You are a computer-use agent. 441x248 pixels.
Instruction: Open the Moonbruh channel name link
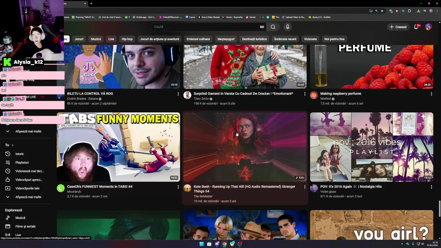point(74,192)
